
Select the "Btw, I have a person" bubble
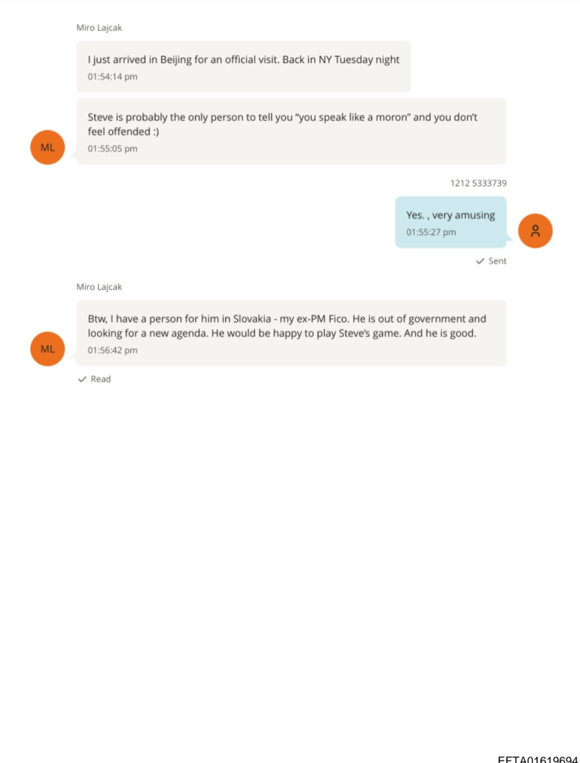(x=291, y=333)
